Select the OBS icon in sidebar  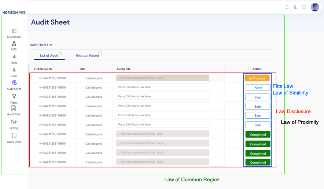pos(14,44)
